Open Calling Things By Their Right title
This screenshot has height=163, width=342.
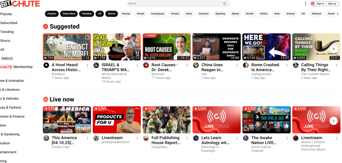point(316,67)
